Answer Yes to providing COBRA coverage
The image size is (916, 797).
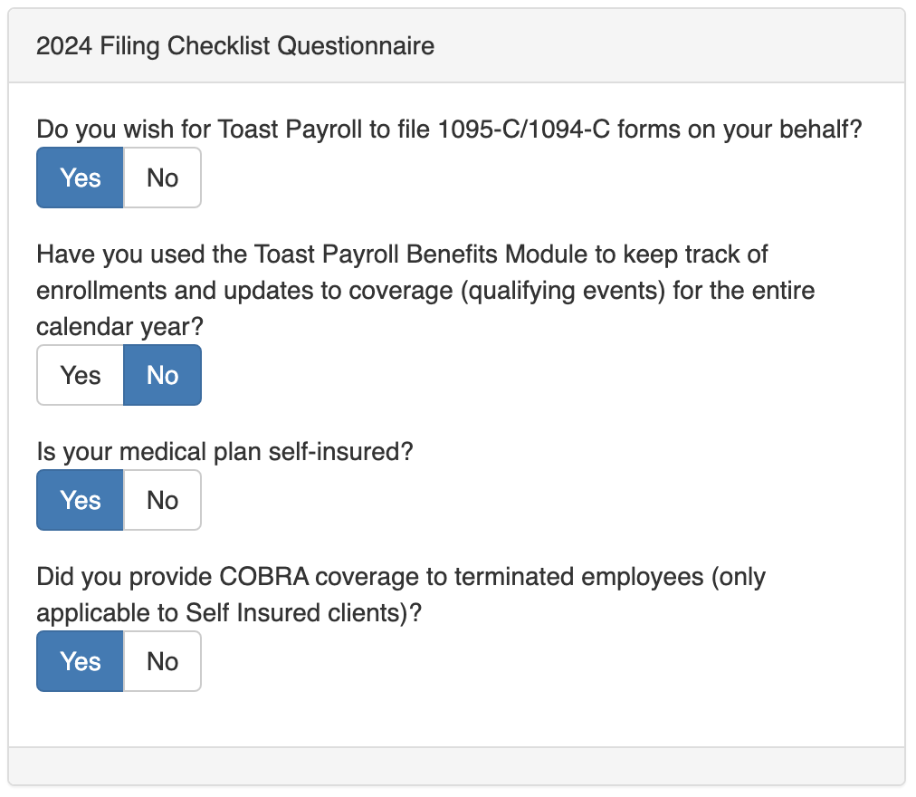click(x=80, y=661)
